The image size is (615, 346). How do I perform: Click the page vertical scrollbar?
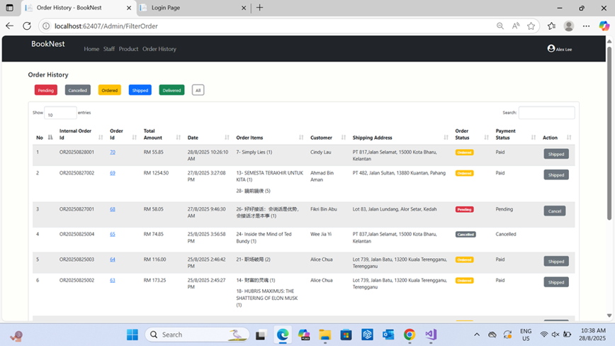pos(609,133)
